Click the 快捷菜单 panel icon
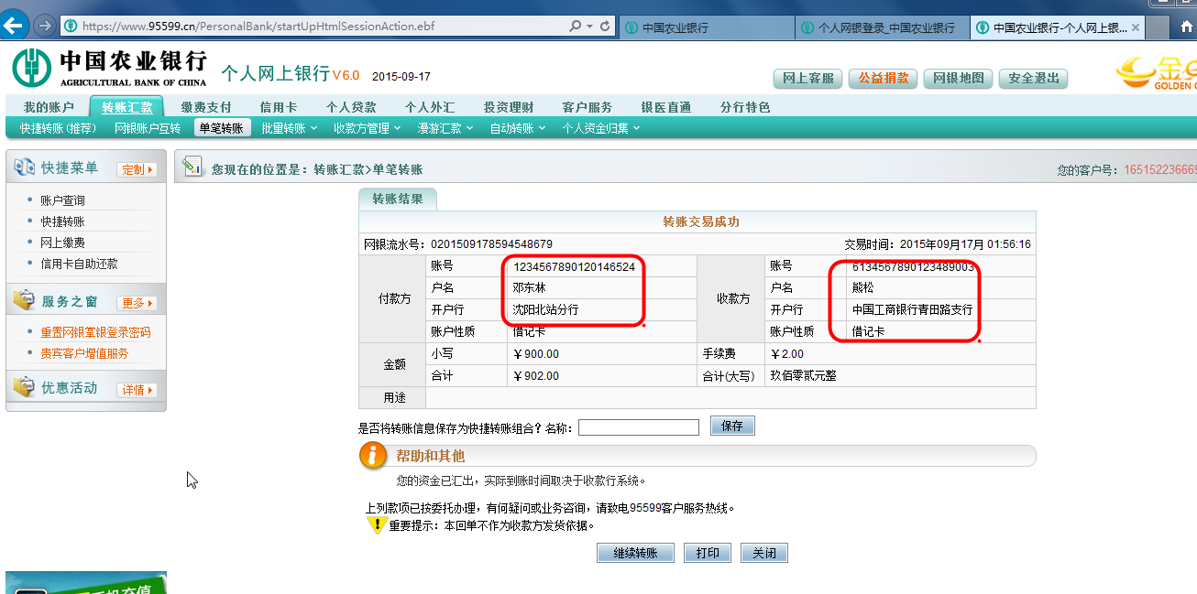This screenshot has height=594, width=1197. tap(24, 167)
